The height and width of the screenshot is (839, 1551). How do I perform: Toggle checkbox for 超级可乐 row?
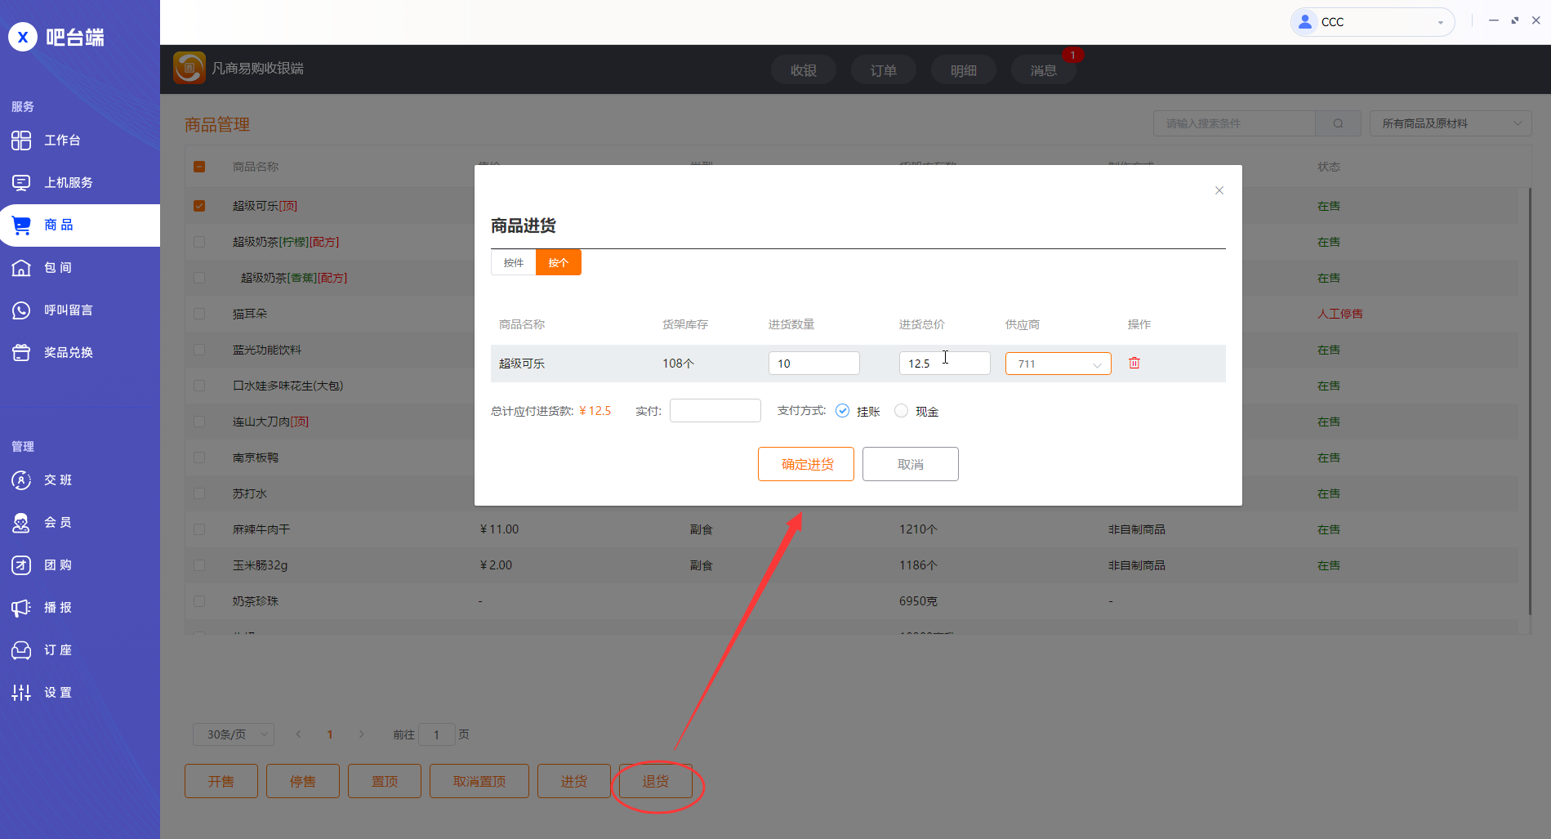tap(199, 206)
